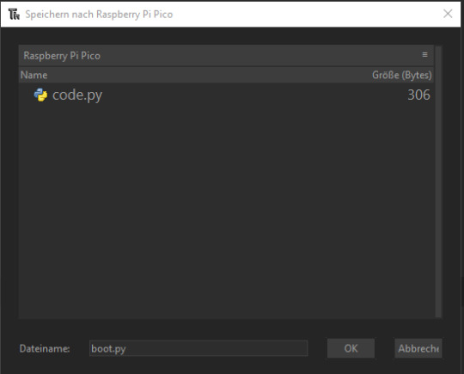The width and height of the screenshot is (464, 374).
Task: Click the vertical scrollbar of the file list
Action: [438, 181]
